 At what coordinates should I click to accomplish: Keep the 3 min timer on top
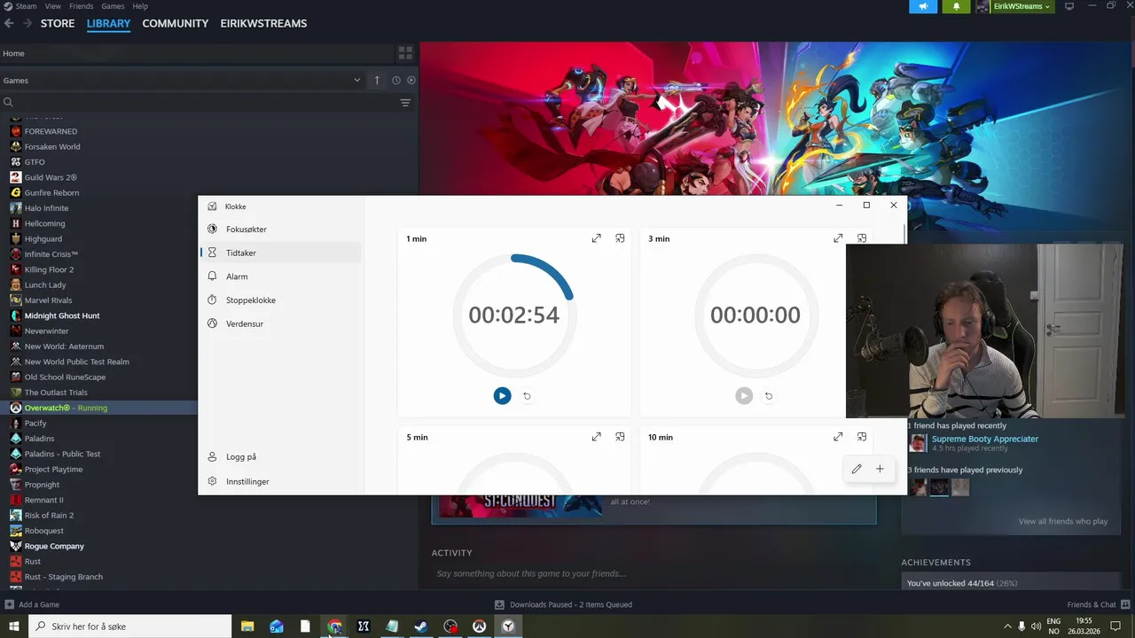tap(862, 238)
